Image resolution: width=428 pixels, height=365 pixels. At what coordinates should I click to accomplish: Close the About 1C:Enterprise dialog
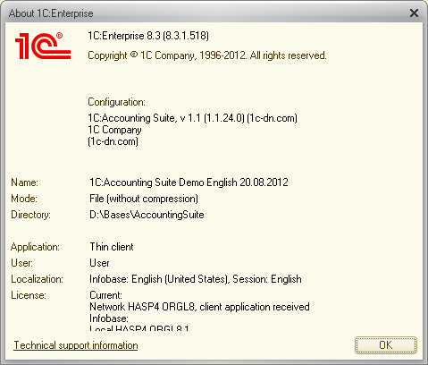coord(414,13)
